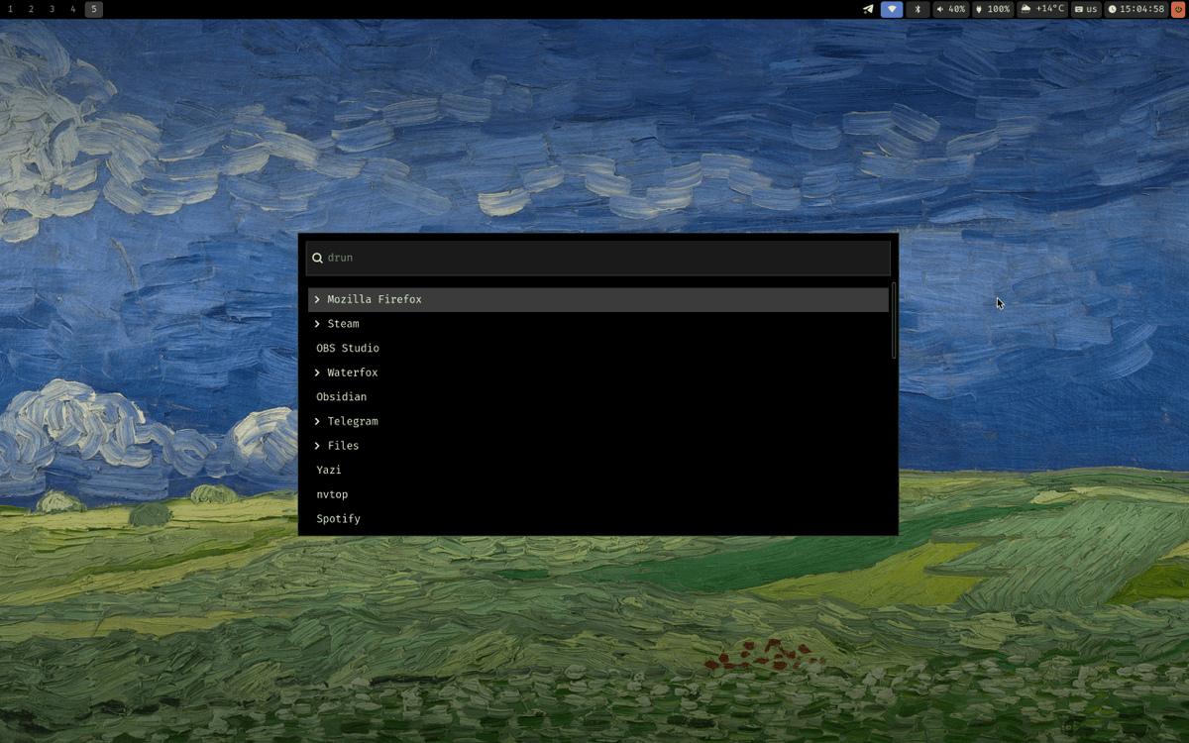Click the drun search input field

coord(594,258)
